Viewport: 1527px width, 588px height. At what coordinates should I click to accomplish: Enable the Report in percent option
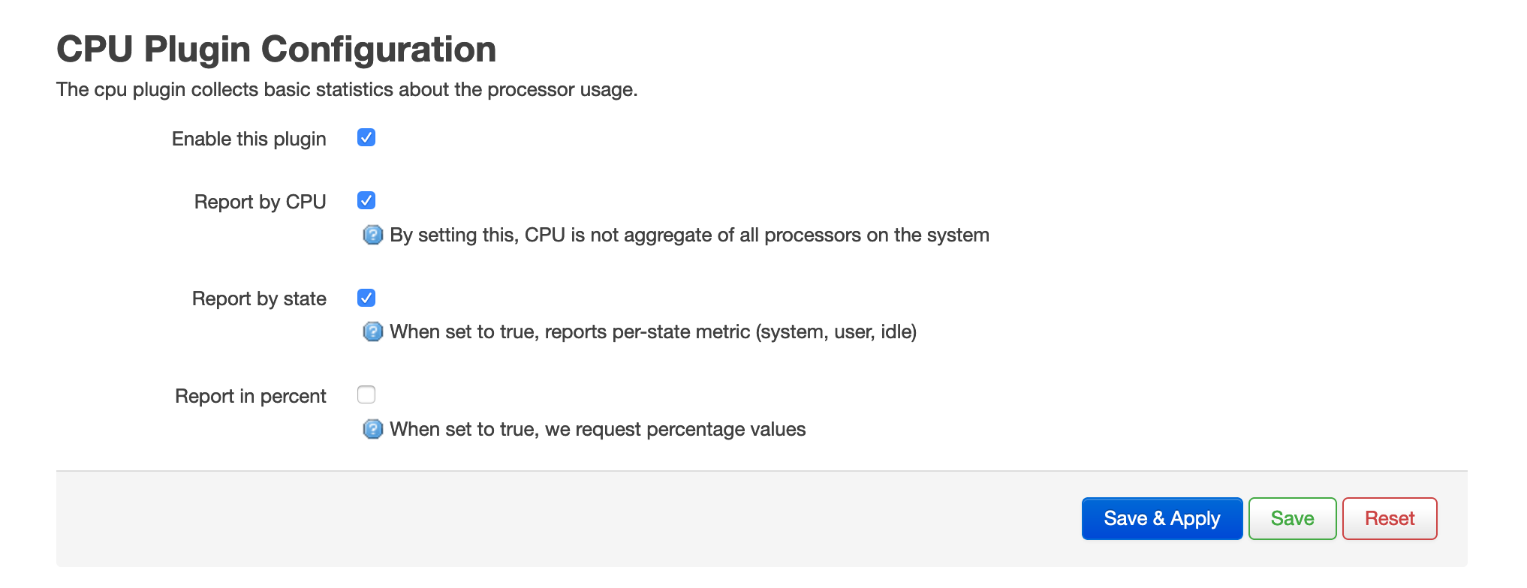click(366, 394)
